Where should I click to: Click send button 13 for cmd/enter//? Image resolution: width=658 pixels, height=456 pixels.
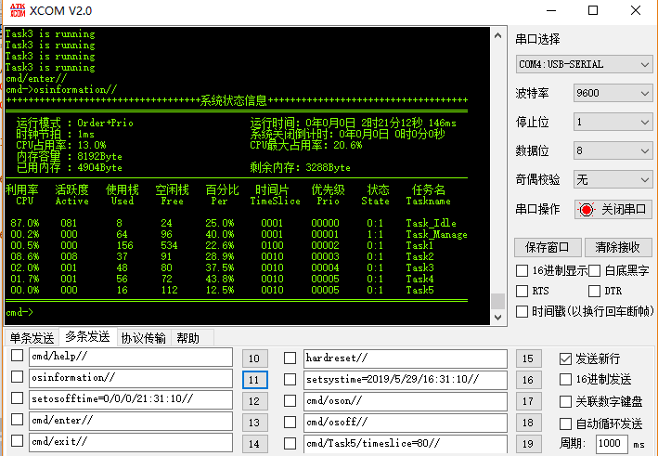point(254,423)
